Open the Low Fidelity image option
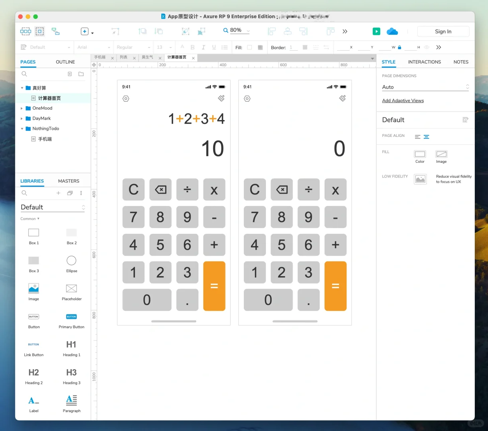 point(420,179)
